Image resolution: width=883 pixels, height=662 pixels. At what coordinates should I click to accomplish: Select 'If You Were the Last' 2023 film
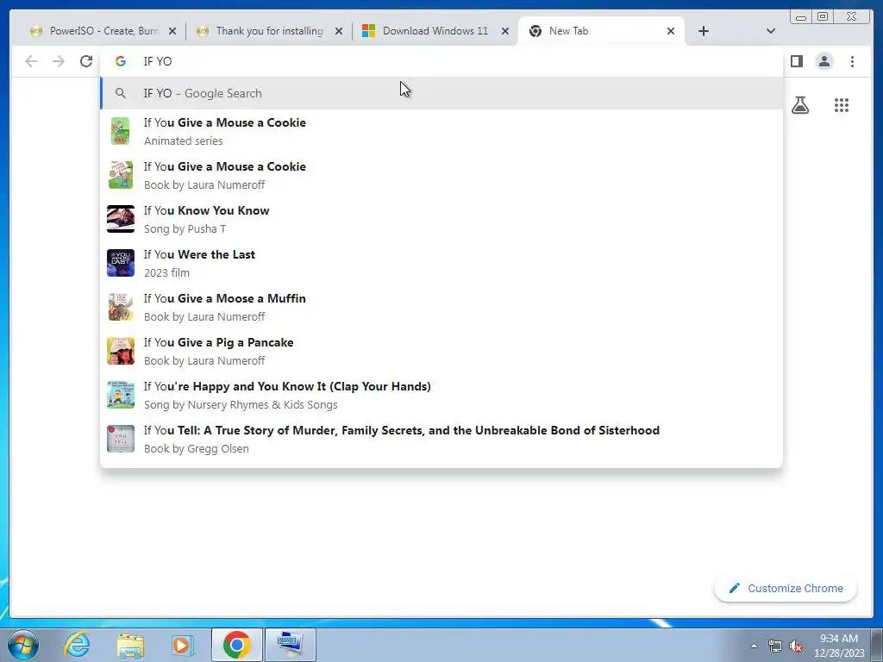(441, 263)
